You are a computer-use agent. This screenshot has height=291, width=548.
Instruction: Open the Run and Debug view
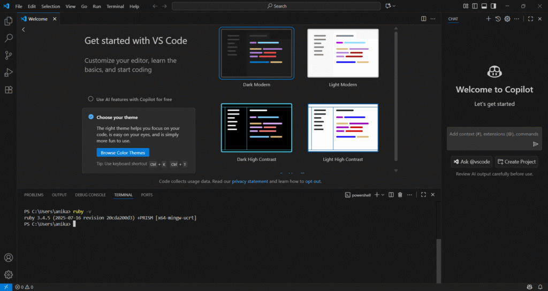coord(9,72)
